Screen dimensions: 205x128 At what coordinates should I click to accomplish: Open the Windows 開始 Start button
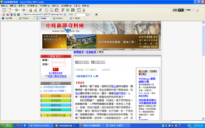[x=7, y=125]
